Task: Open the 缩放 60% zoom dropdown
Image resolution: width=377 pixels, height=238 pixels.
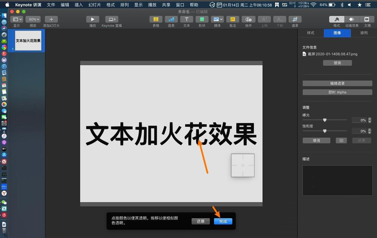Action: click(33, 19)
